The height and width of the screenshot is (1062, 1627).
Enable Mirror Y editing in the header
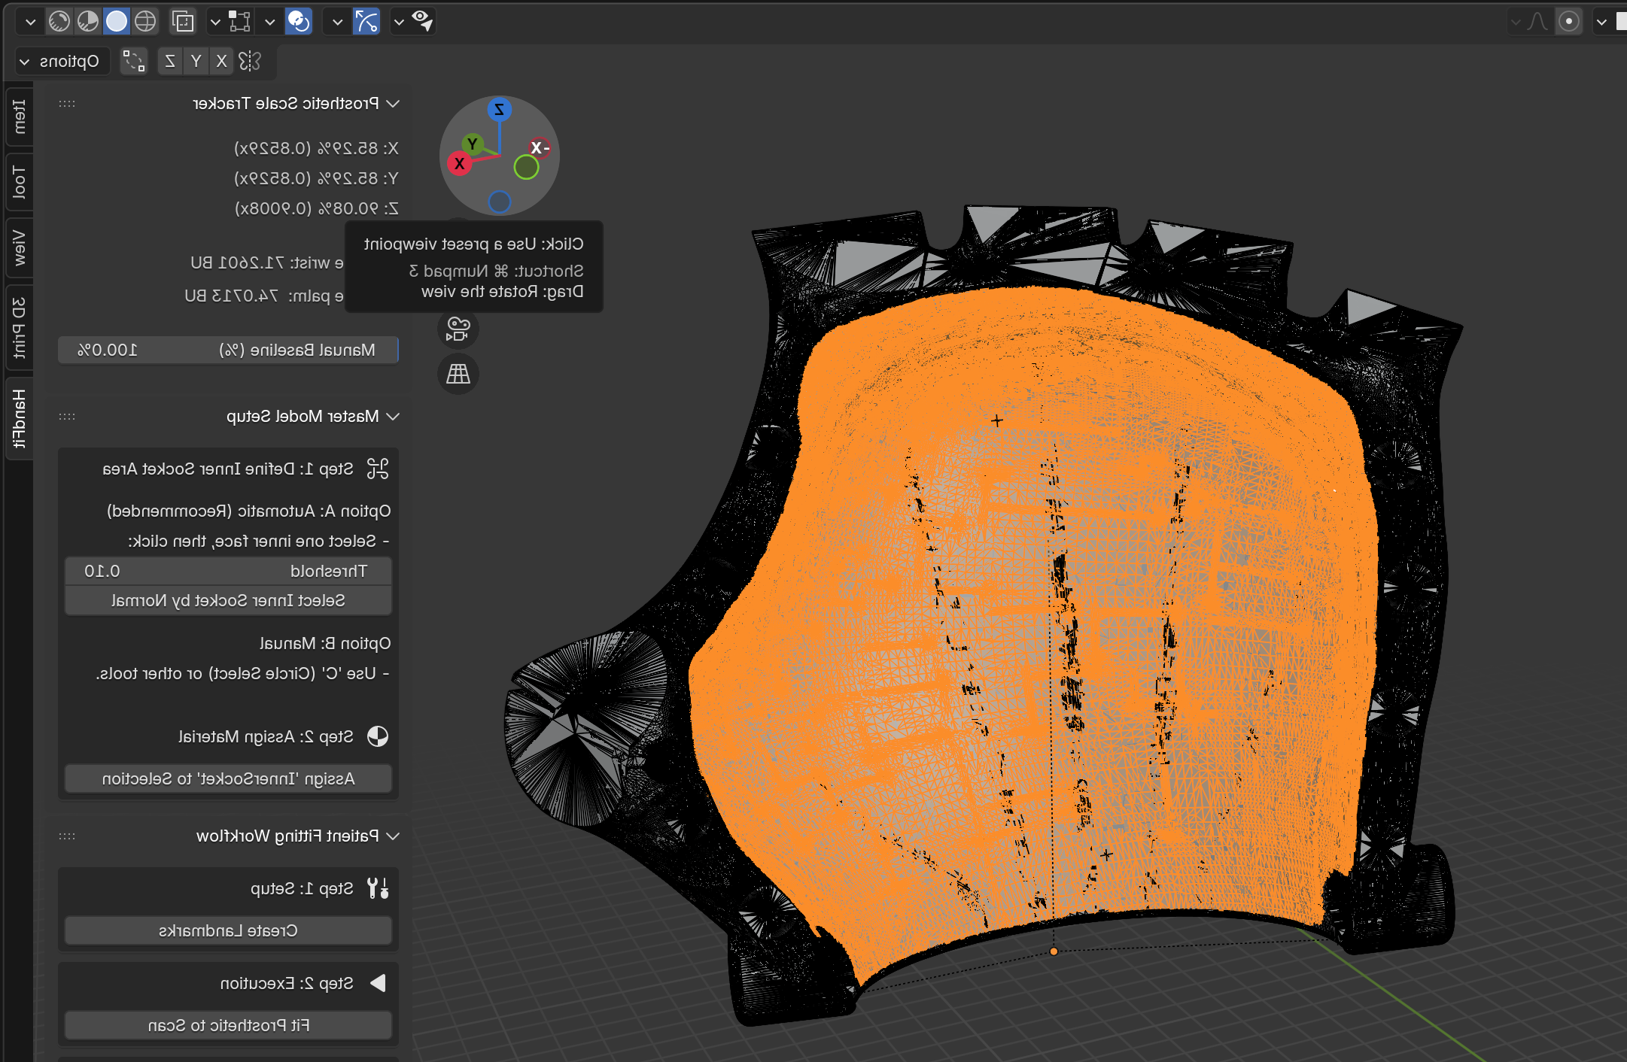coord(196,61)
